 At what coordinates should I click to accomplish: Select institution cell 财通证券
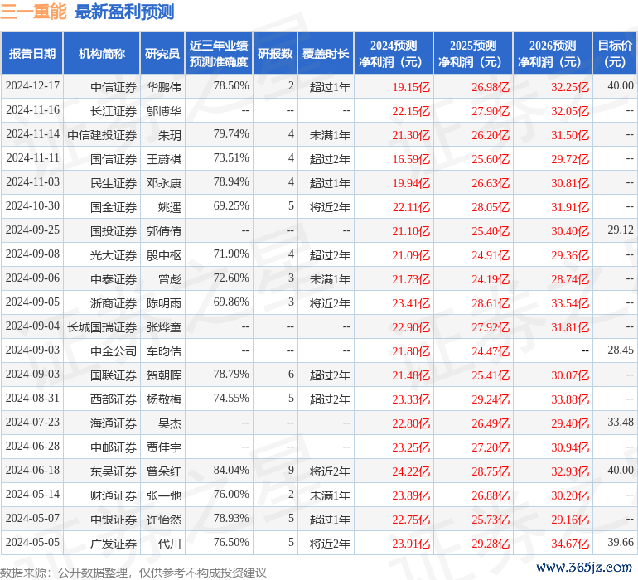click(x=114, y=495)
